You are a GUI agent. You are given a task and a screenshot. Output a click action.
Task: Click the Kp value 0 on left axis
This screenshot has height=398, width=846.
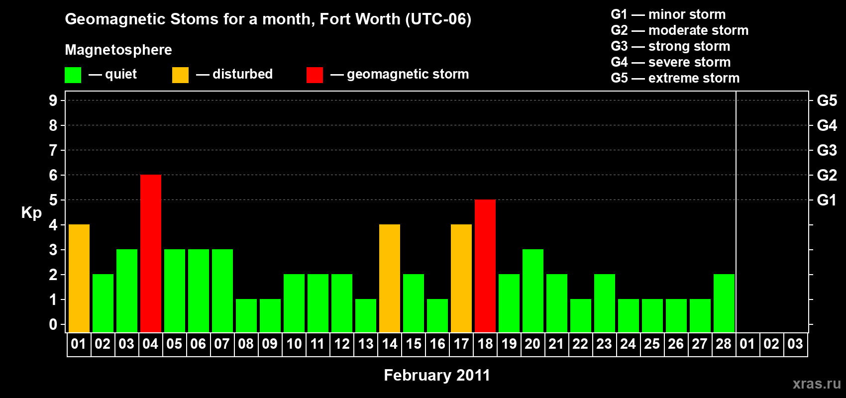click(53, 324)
